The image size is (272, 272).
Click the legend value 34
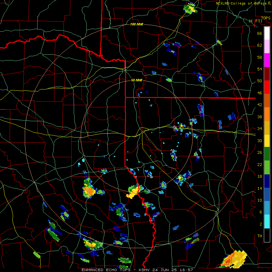(x=260, y=129)
